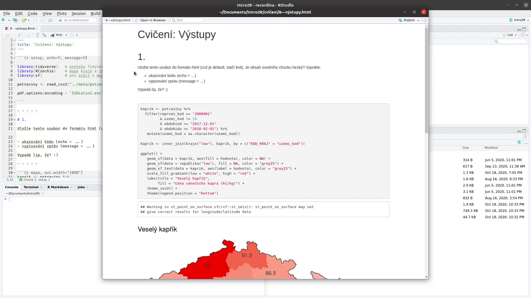Switch to the Terminal tab
Viewport: 531px width, 298px height.
[31, 187]
